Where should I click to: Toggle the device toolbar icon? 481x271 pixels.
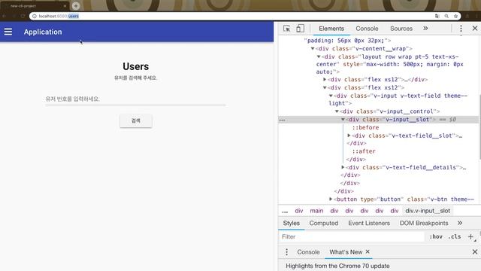click(300, 29)
